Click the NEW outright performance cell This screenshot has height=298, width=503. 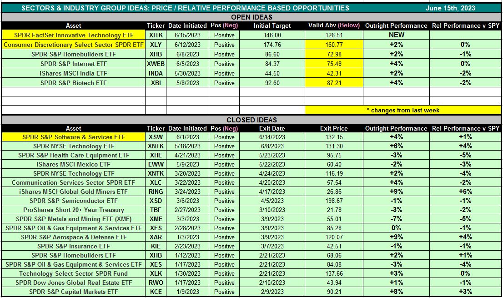point(396,35)
